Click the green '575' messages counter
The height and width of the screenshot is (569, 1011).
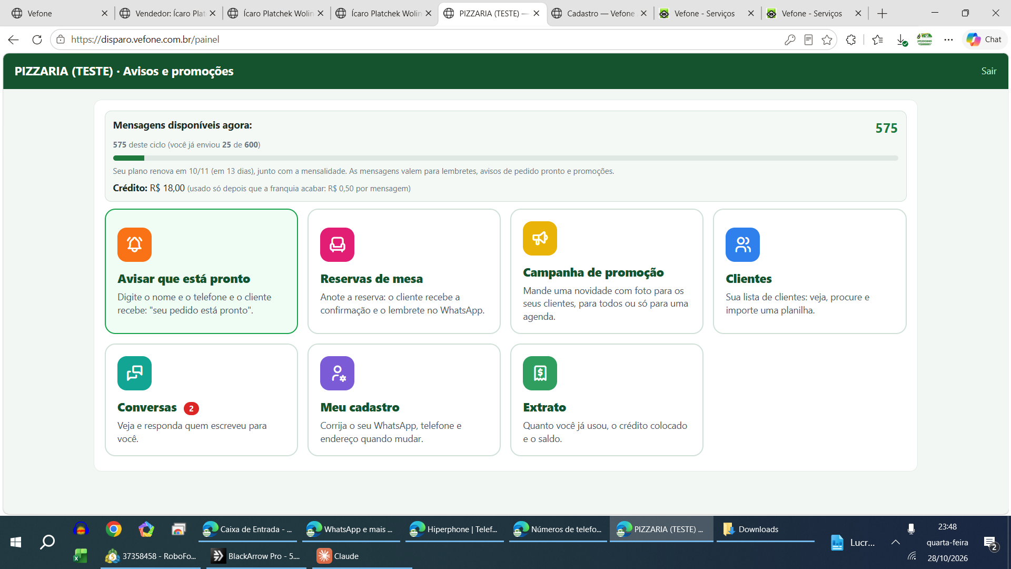pyautogui.click(x=886, y=128)
